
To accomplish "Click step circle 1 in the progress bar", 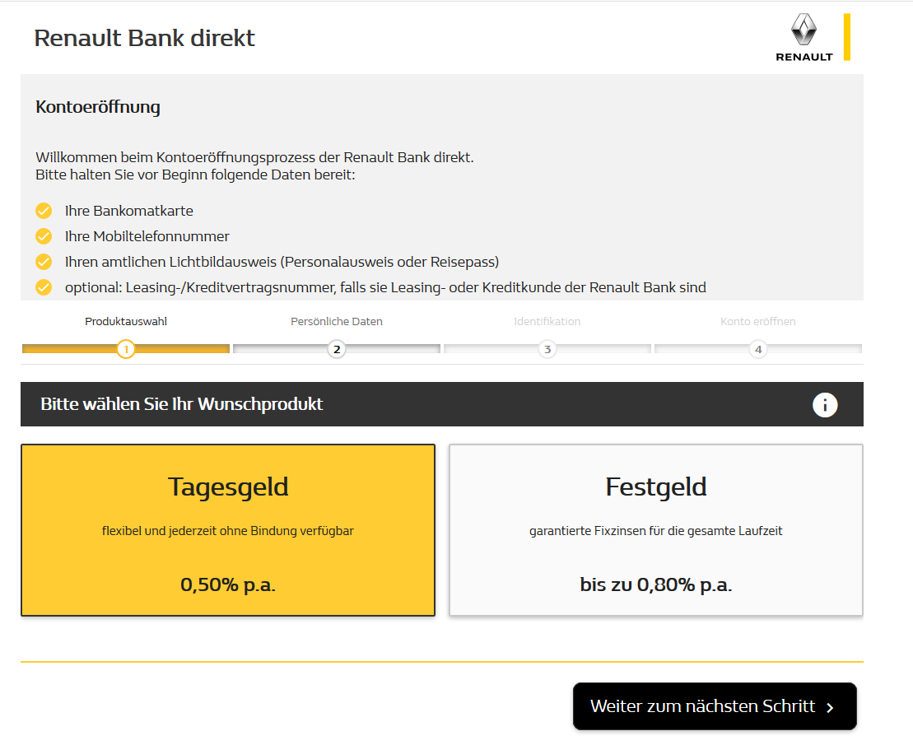I will [x=125, y=349].
